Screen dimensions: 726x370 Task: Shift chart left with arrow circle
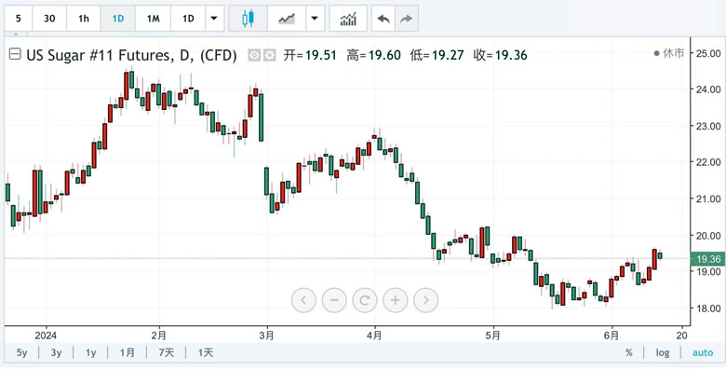303,300
